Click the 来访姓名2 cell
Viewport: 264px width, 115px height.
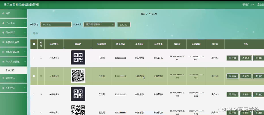coord(54,76)
